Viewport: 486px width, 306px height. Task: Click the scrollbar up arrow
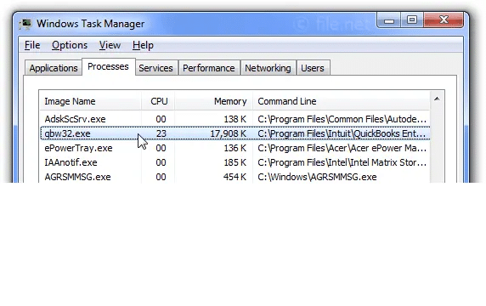(x=437, y=99)
